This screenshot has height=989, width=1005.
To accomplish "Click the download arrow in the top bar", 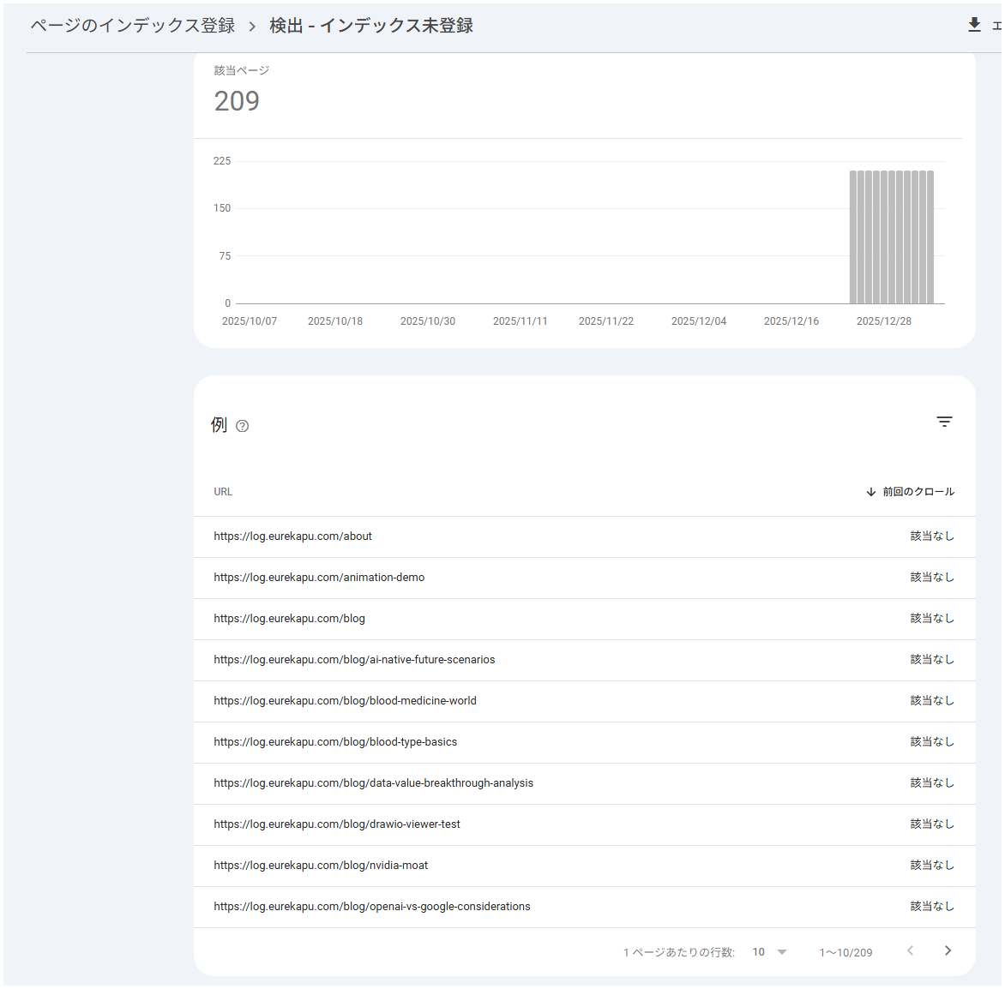I will pyautogui.click(x=974, y=25).
